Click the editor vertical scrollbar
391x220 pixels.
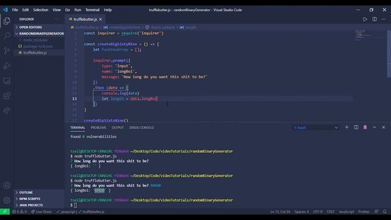pyautogui.click(x=389, y=54)
